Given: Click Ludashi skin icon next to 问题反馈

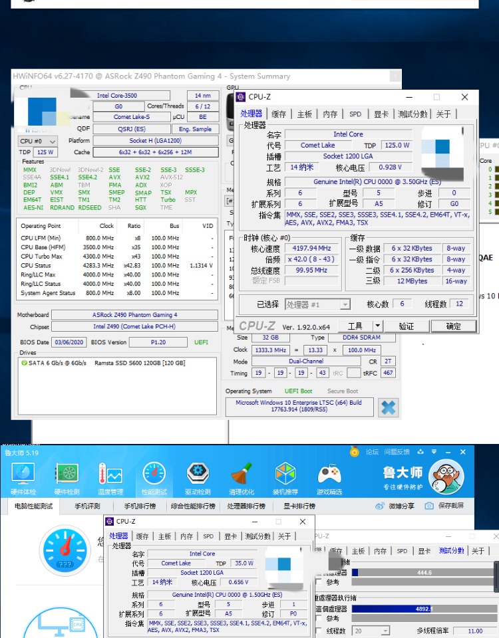Looking at the screenshot, I should (x=420, y=452).
